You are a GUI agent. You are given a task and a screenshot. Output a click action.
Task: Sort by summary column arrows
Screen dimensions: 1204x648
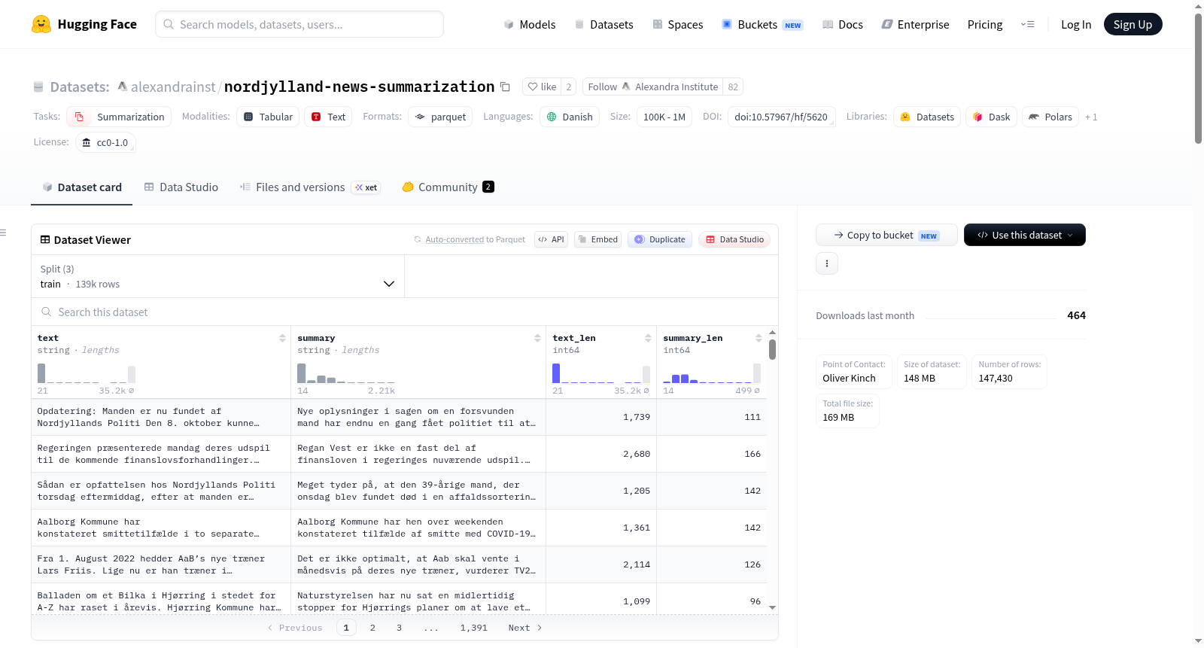[x=537, y=338]
